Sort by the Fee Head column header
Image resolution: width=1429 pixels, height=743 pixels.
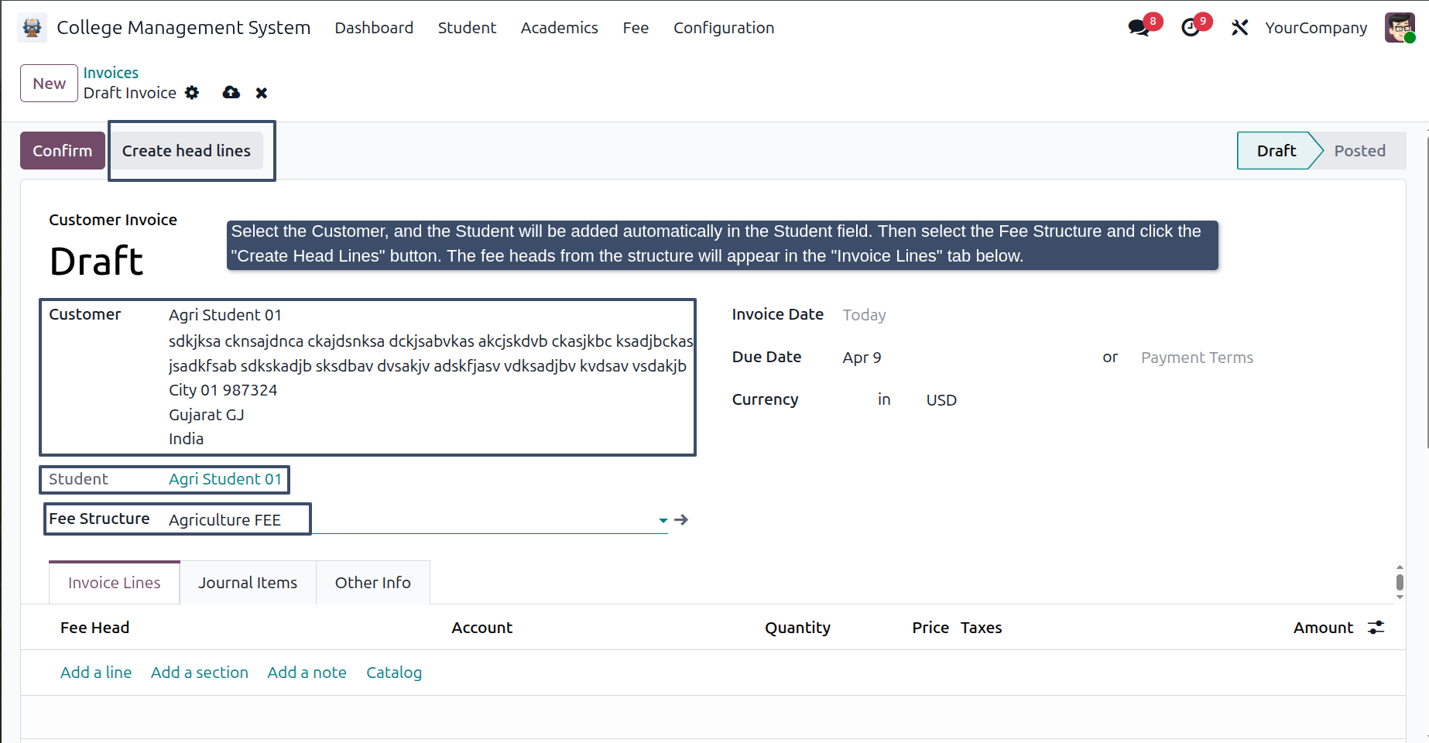pyautogui.click(x=95, y=628)
